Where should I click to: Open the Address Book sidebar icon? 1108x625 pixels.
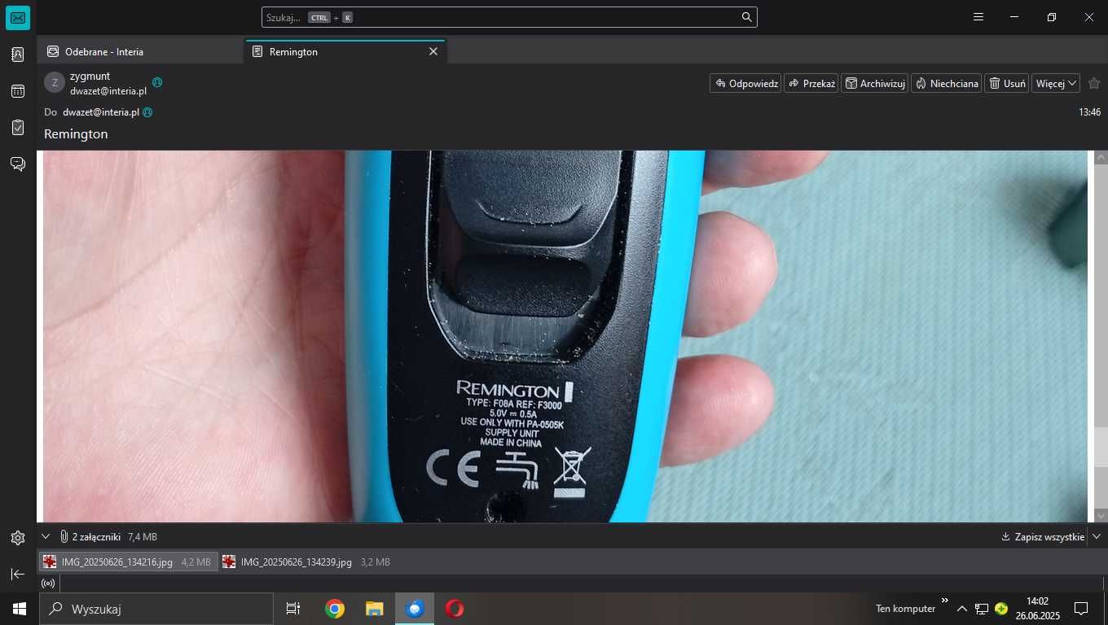click(18, 55)
